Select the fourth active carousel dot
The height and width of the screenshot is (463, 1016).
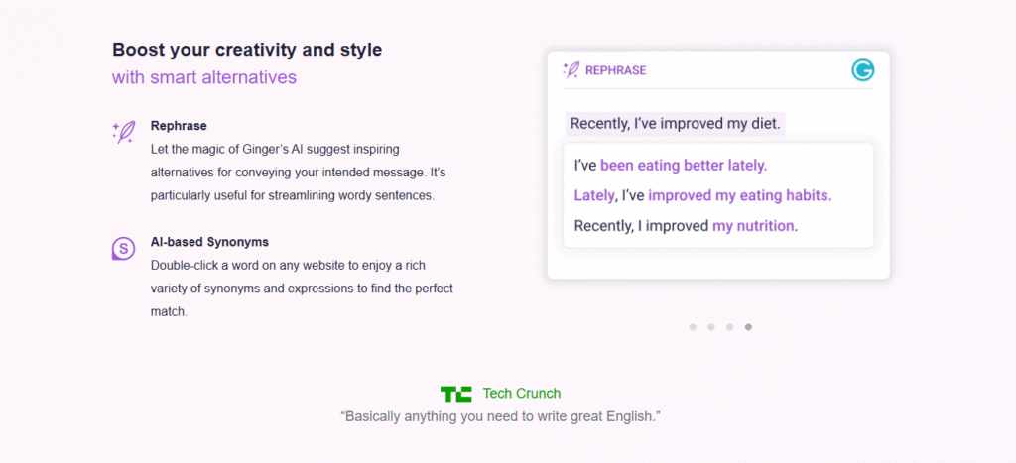pos(748,326)
